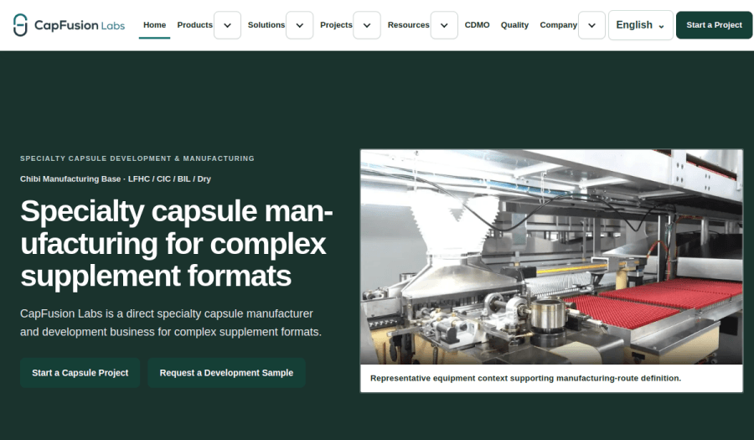Open the Products nav link

point(194,25)
